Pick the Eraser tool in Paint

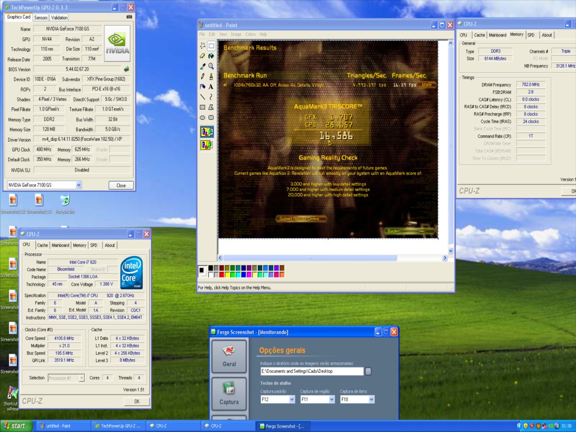click(202, 56)
